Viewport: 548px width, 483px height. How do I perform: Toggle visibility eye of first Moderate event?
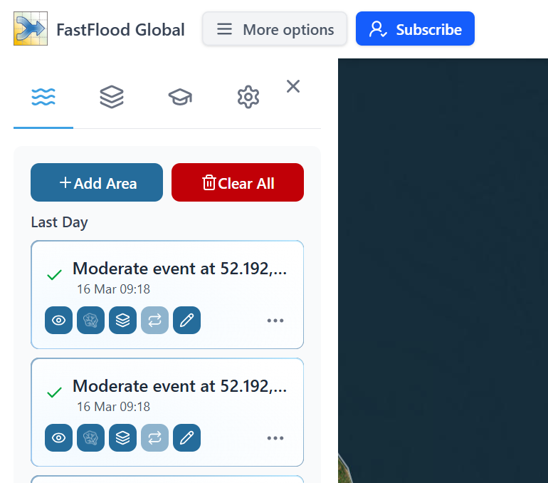[x=59, y=321]
